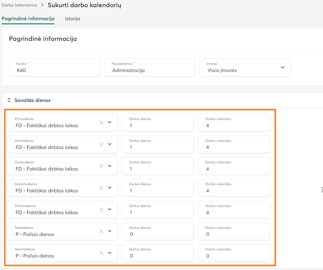The height and width of the screenshot is (270, 323).
Task: Clear the Sekmadienis day type selection
Action: pos(101,253)
